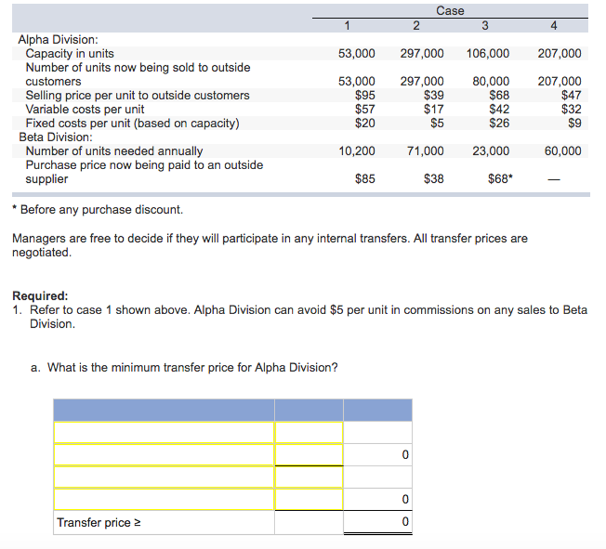Select the fourth row's description input field
606x549 pixels.
[165, 499]
